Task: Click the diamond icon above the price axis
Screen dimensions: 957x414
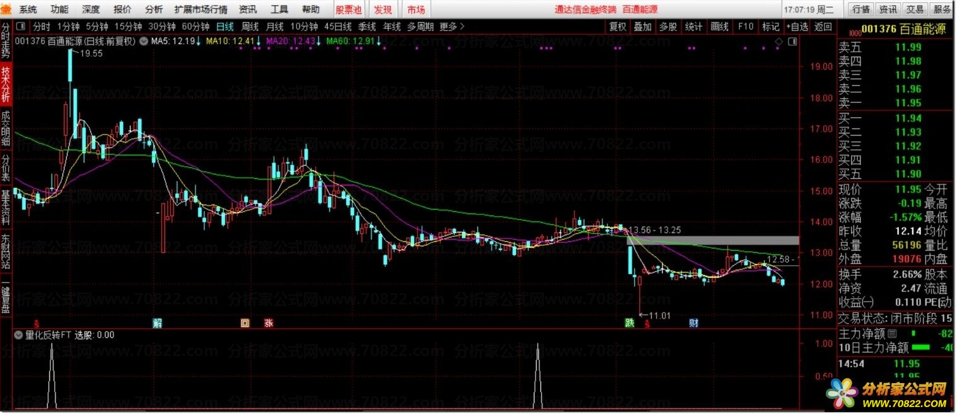Action: click(779, 42)
